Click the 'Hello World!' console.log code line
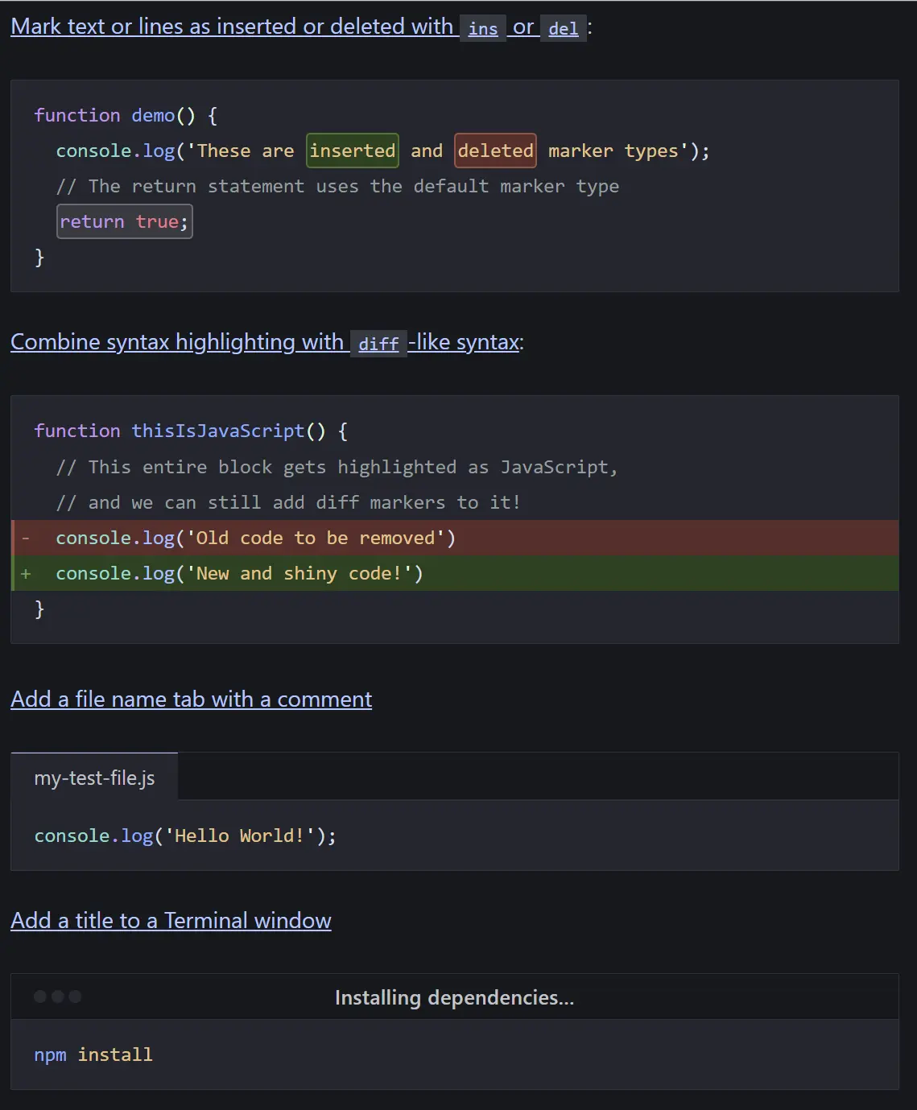The image size is (917, 1110). [185, 836]
